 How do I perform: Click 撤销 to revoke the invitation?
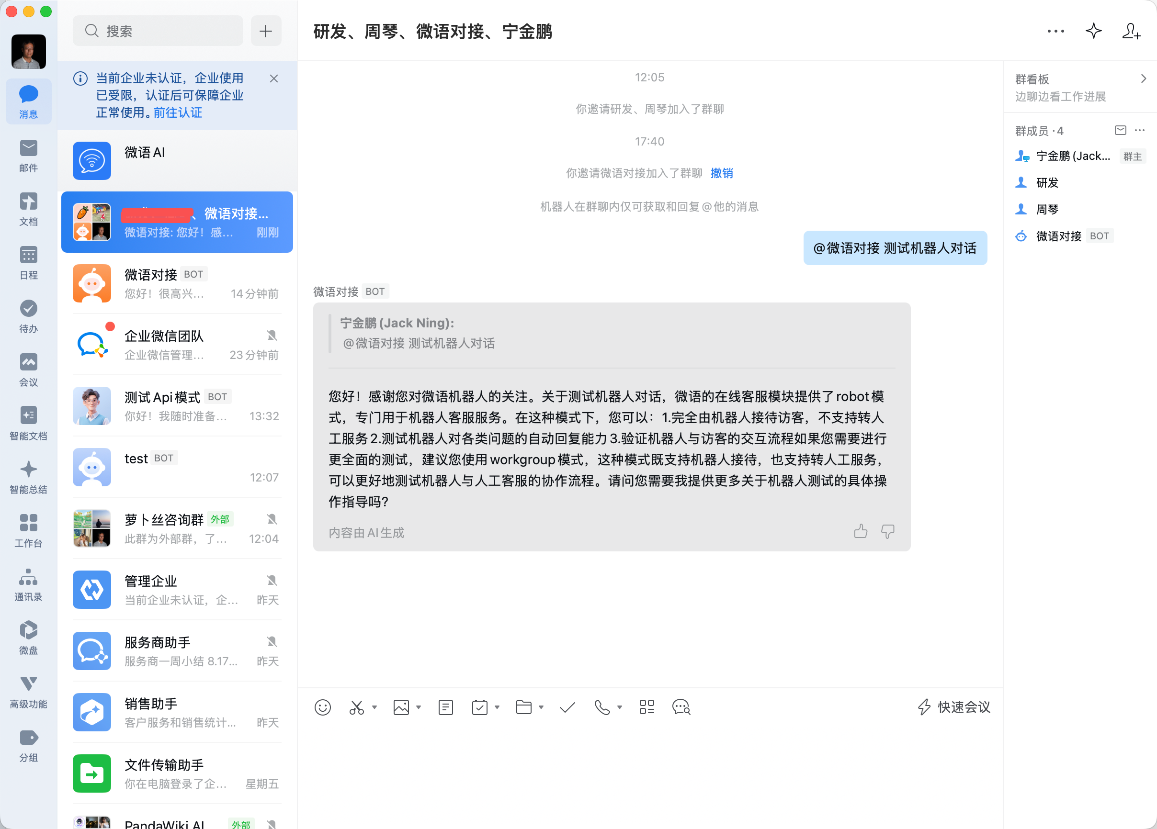click(x=721, y=173)
